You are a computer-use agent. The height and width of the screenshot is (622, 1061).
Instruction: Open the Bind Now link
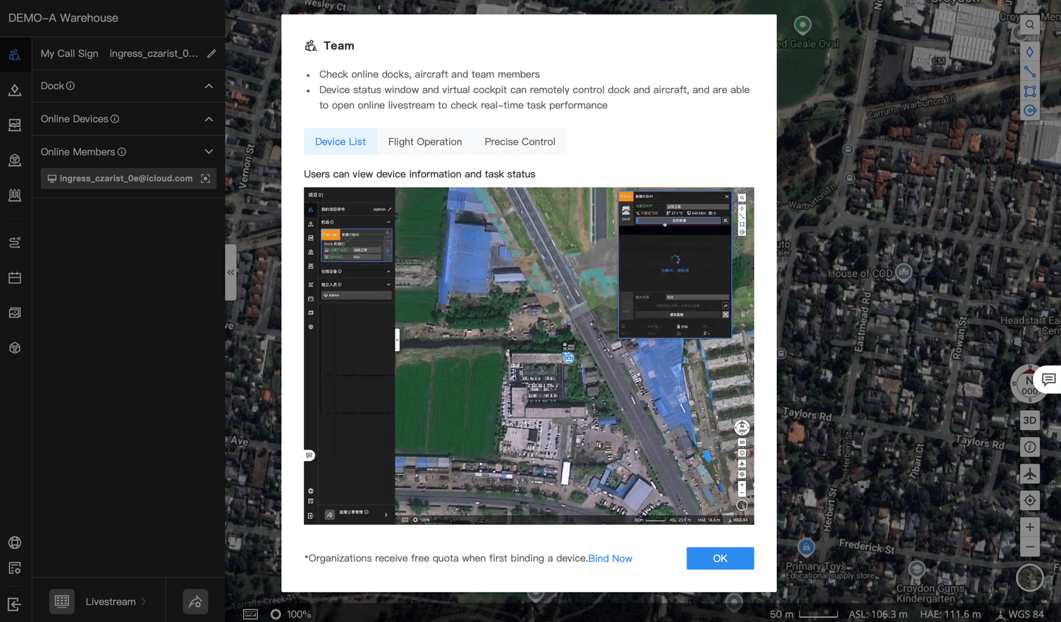pos(610,558)
